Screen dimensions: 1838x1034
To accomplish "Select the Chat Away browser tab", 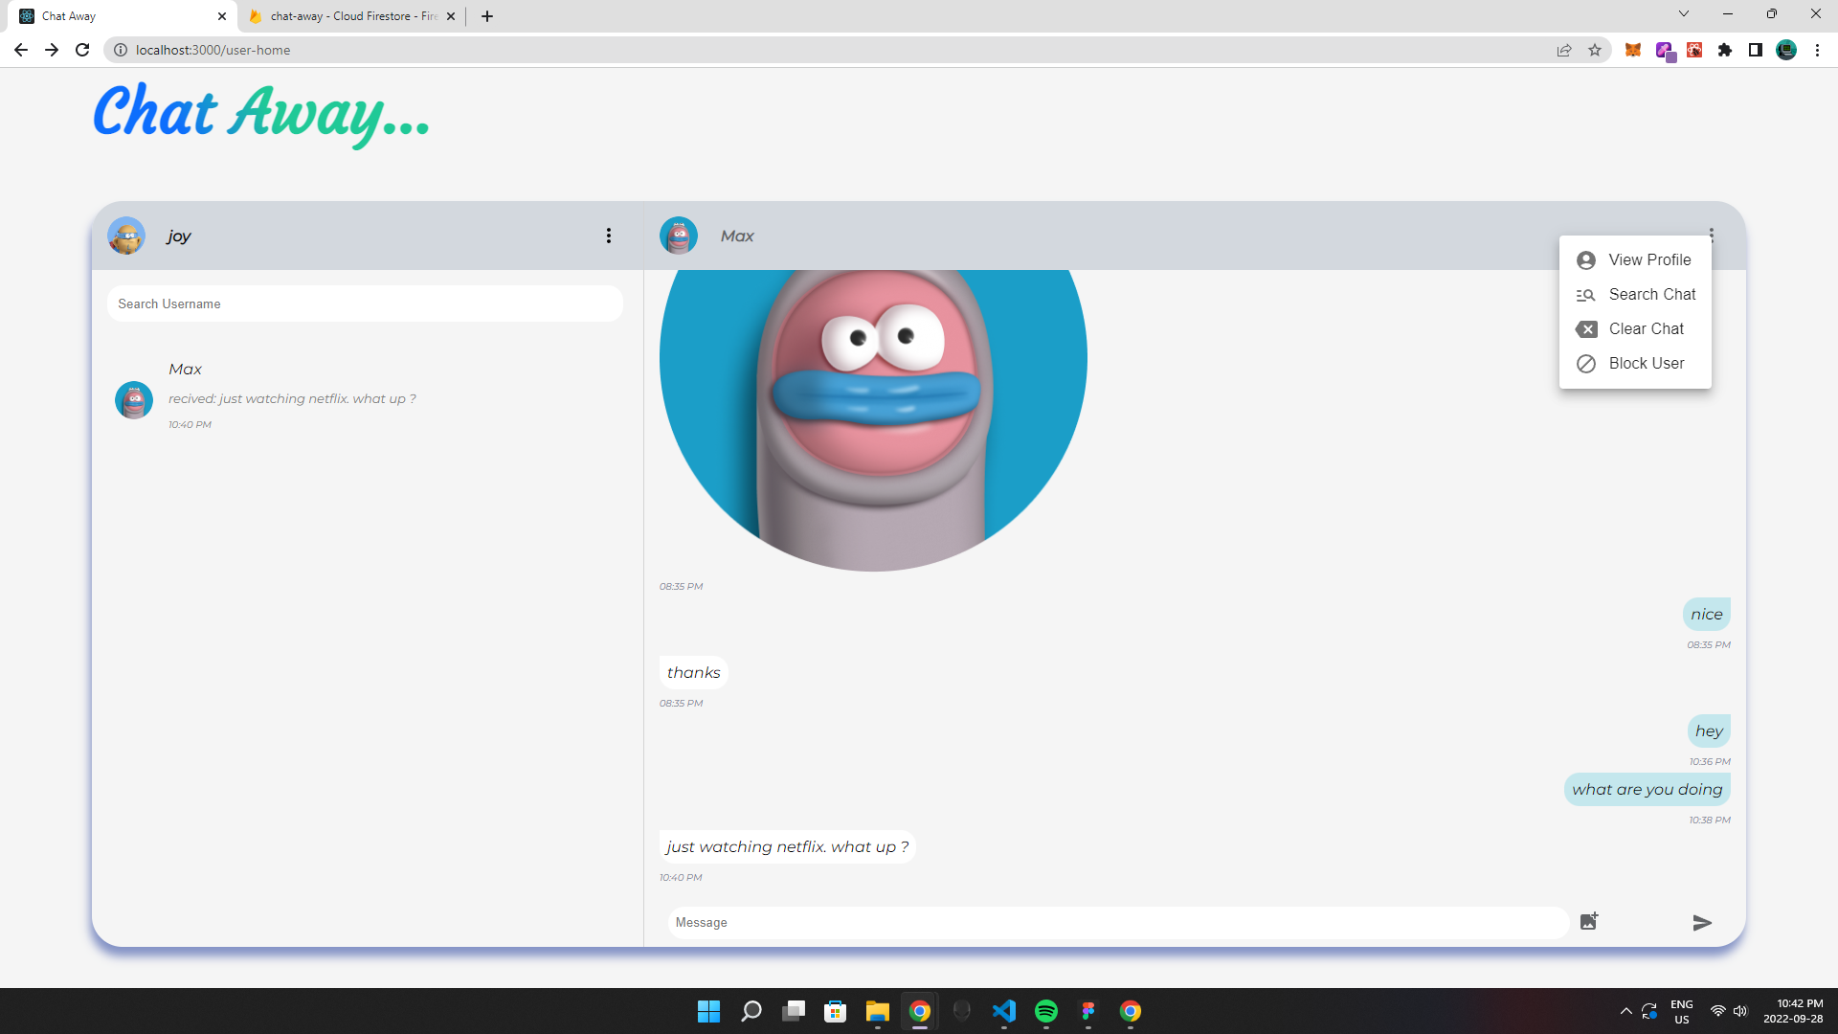I will pos(122,16).
